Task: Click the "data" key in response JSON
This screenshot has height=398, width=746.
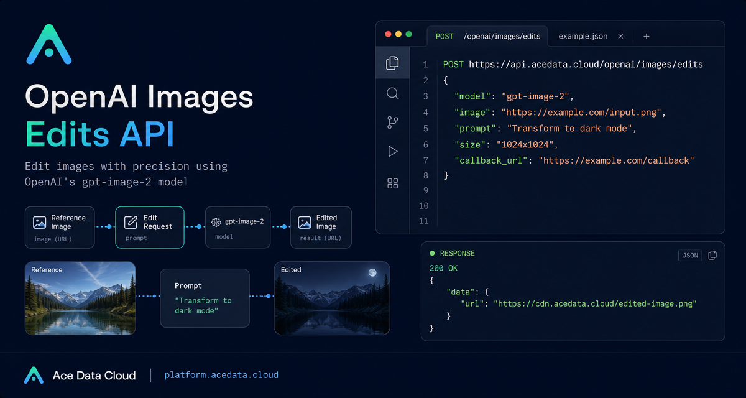Action: tap(461, 292)
